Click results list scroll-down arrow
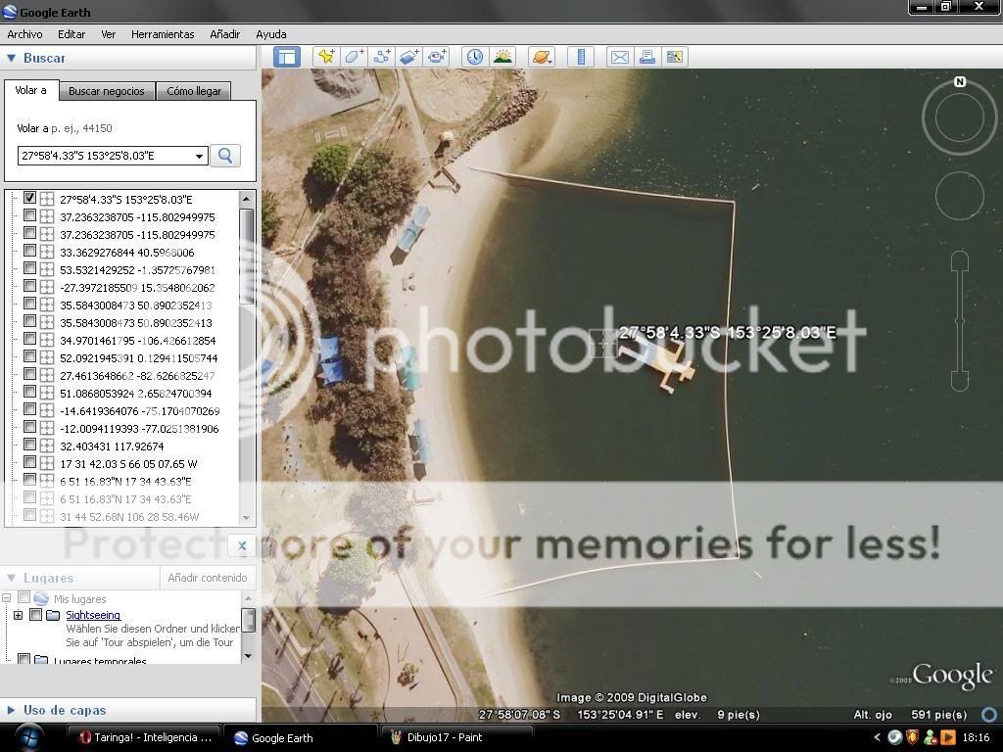The image size is (1003, 752). (x=246, y=518)
